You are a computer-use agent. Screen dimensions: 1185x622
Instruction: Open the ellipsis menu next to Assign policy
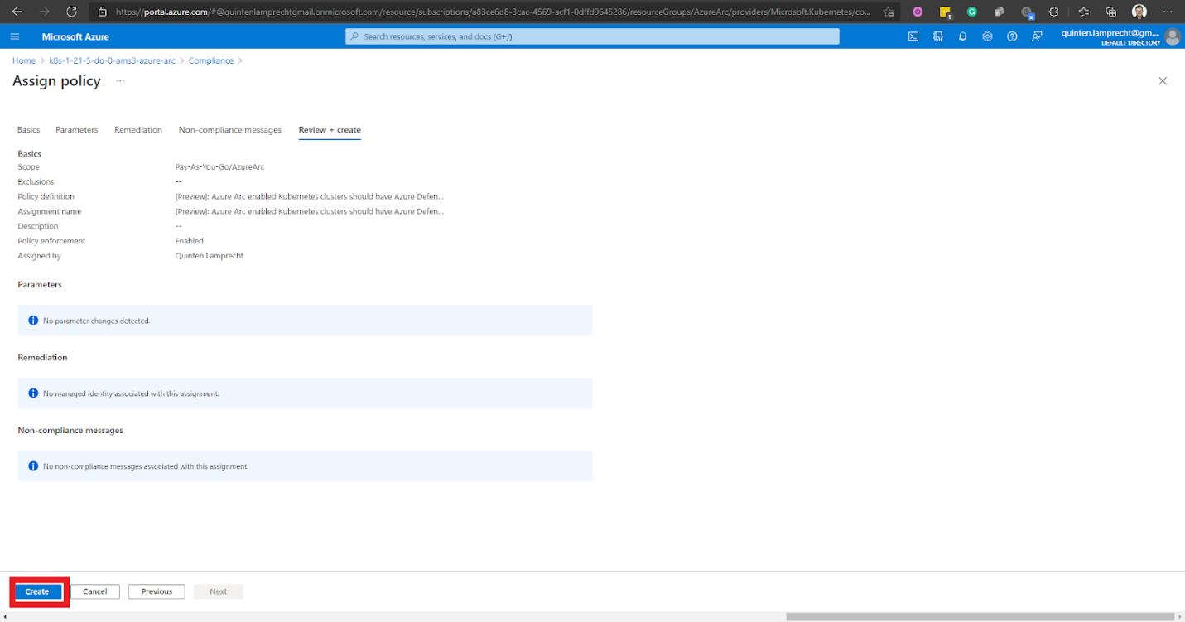(x=120, y=81)
